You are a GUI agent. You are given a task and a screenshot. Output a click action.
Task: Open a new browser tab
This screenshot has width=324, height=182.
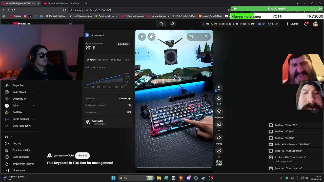pyautogui.click(x=86, y=3)
